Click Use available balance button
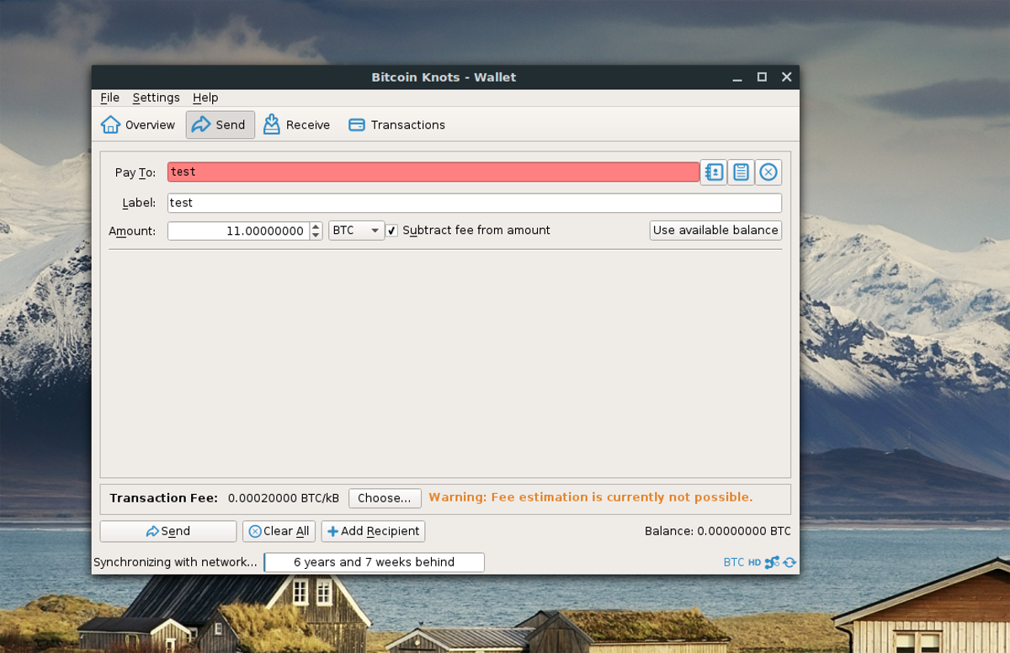This screenshot has width=1010, height=653. pyautogui.click(x=715, y=230)
